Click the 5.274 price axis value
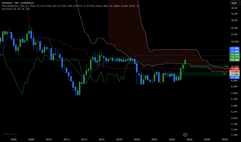 pos(234,112)
